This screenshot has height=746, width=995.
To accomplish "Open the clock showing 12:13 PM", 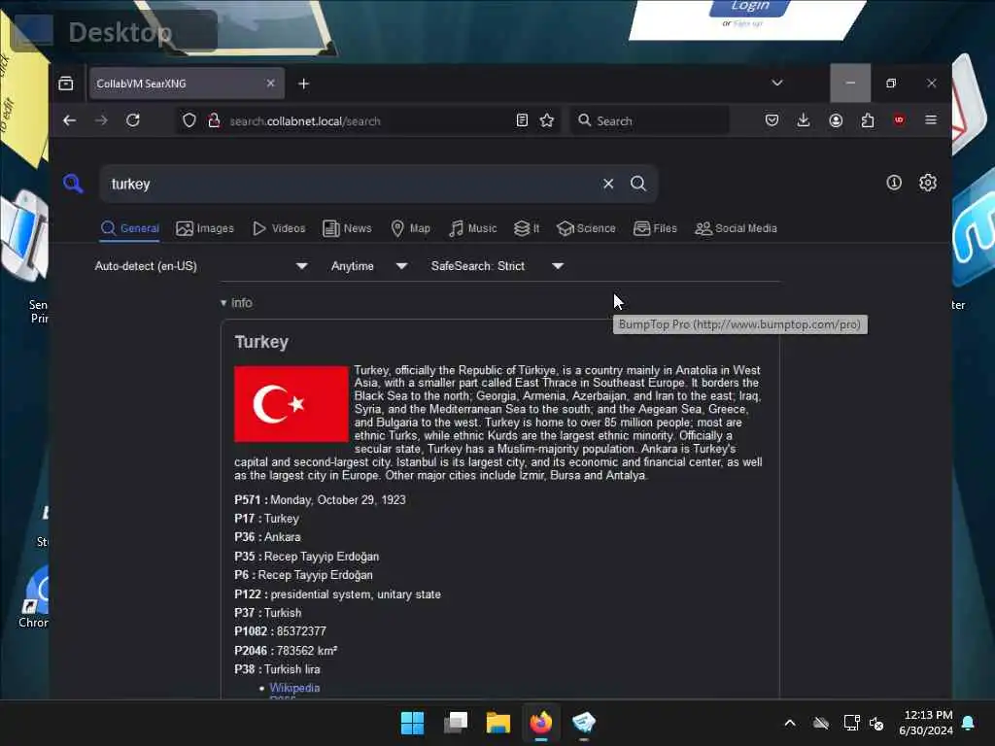I will (925, 723).
